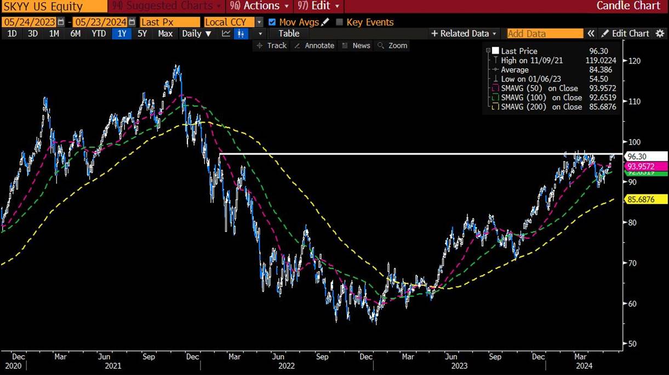Click the Last Price color swatch
The height and width of the screenshot is (375, 669).
tap(495, 51)
